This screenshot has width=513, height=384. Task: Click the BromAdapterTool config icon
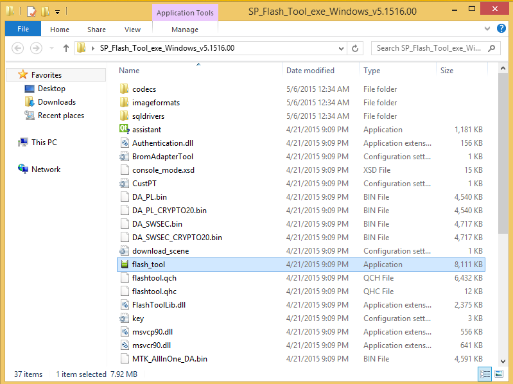(x=124, y=156)
